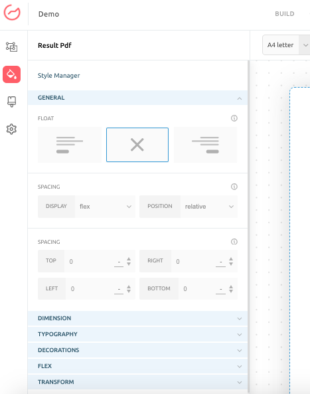Open the Display dropdown showing flex
Screen dimensions: 310x394
click(106, 207)
